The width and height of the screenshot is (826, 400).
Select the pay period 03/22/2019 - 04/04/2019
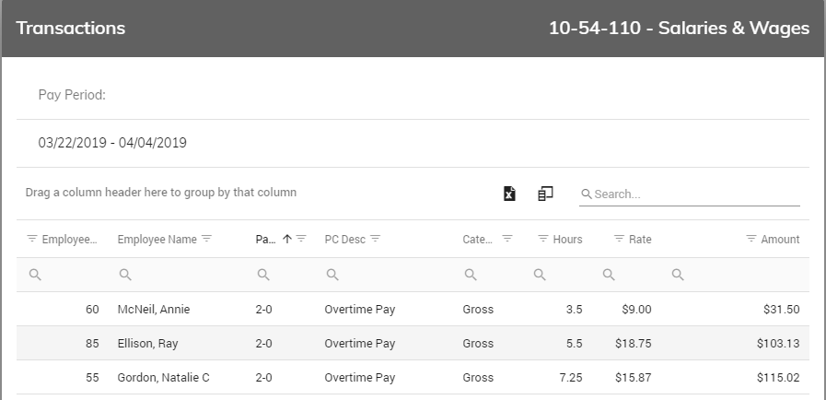click(x=112, y=143)
